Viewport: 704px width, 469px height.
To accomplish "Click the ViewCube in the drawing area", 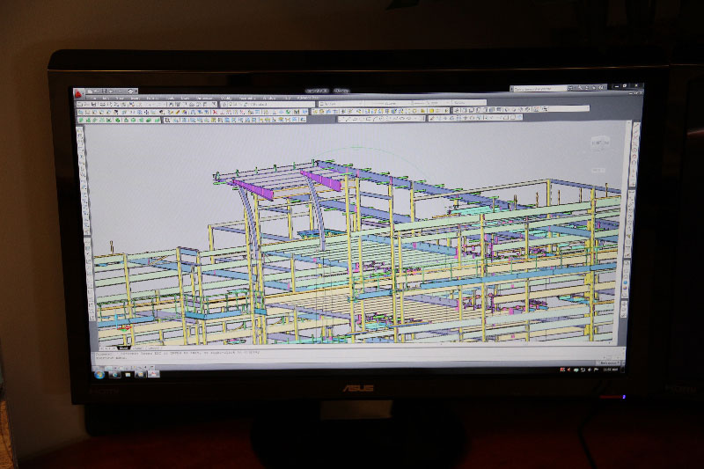I will pos(601,143).
